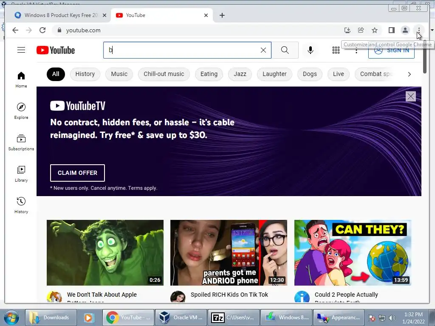Screen dimensions: 435x326
Task: Open the media player taskbar icon
Action: click(x=89, y=318)
